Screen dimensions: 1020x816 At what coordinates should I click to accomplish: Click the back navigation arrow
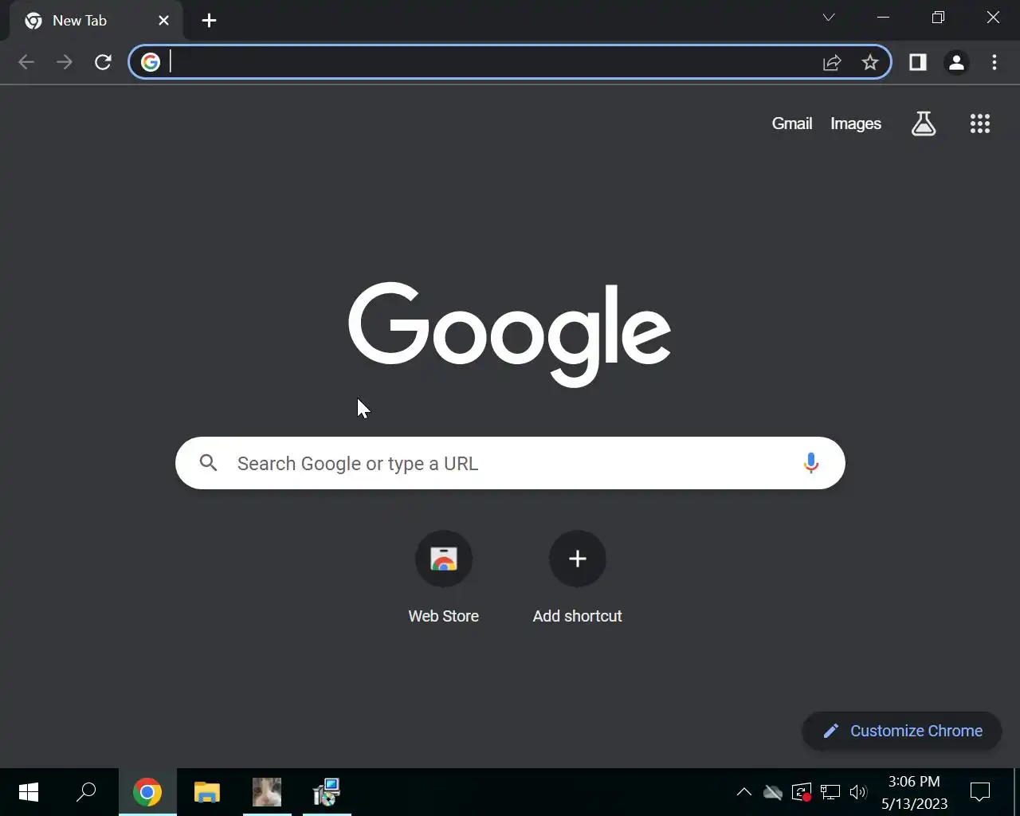[x=26, y=62]
